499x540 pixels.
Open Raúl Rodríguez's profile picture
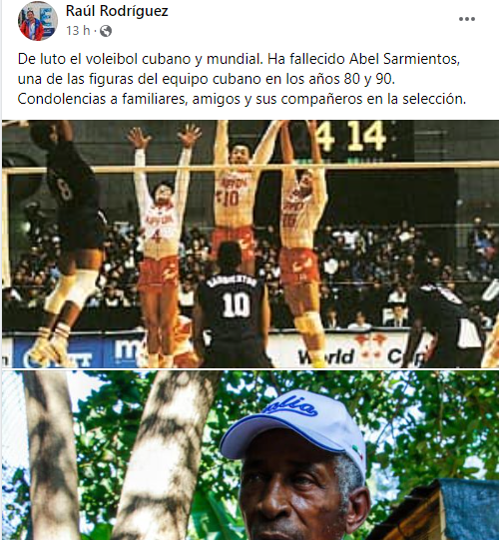coord(38,21)
